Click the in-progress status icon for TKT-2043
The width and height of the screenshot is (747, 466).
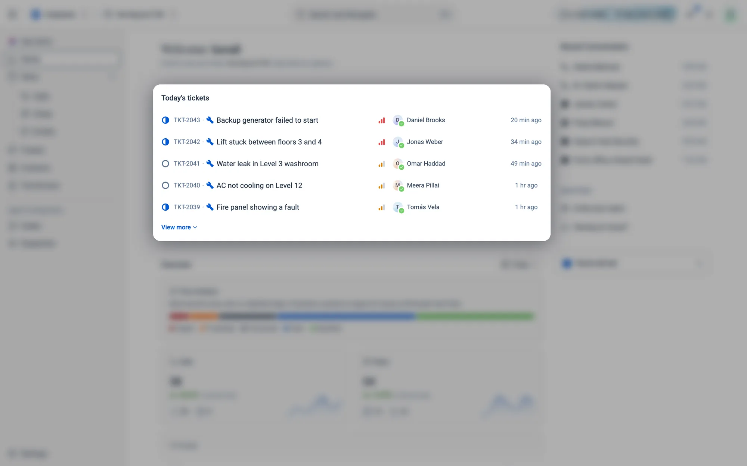tap(165, 120)
